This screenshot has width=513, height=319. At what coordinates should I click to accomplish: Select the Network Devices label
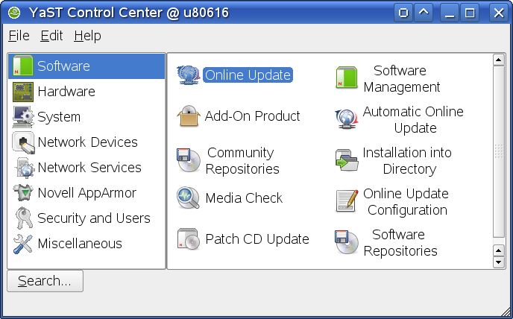[88, 142]
